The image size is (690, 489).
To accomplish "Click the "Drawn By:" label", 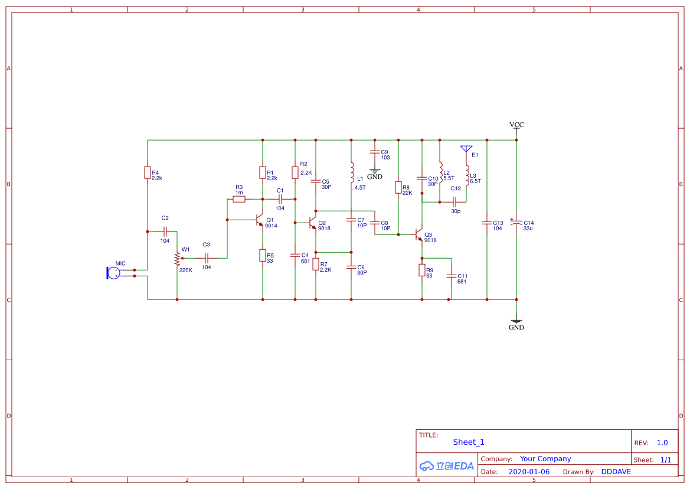I will (x=578, y=472).
